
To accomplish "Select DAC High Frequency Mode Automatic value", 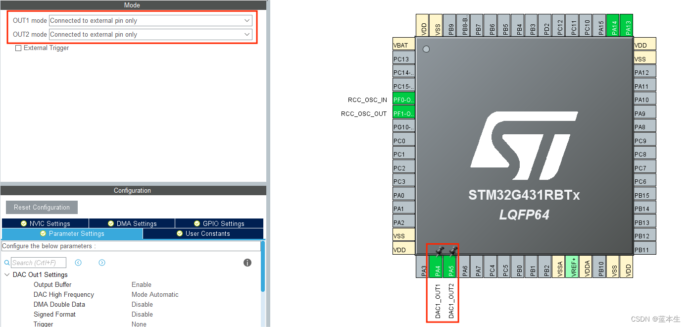I will click(x=155, y=294).
